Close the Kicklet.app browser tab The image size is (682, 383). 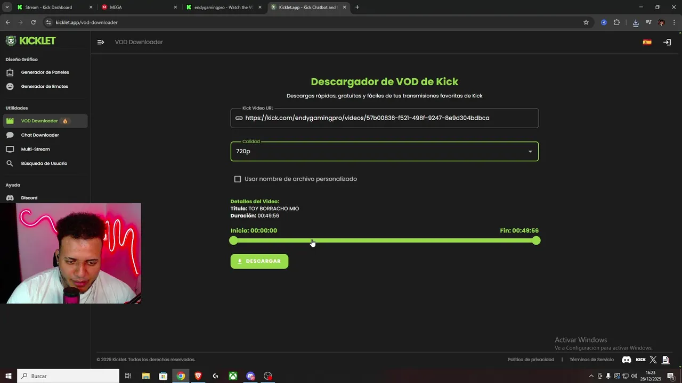[345, 7]
